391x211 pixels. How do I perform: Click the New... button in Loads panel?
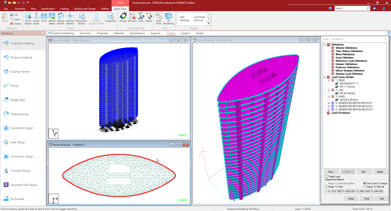coord(331,172)
